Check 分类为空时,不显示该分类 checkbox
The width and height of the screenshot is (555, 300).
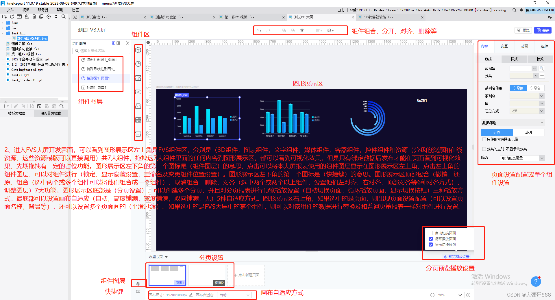(x=484, y=149)
